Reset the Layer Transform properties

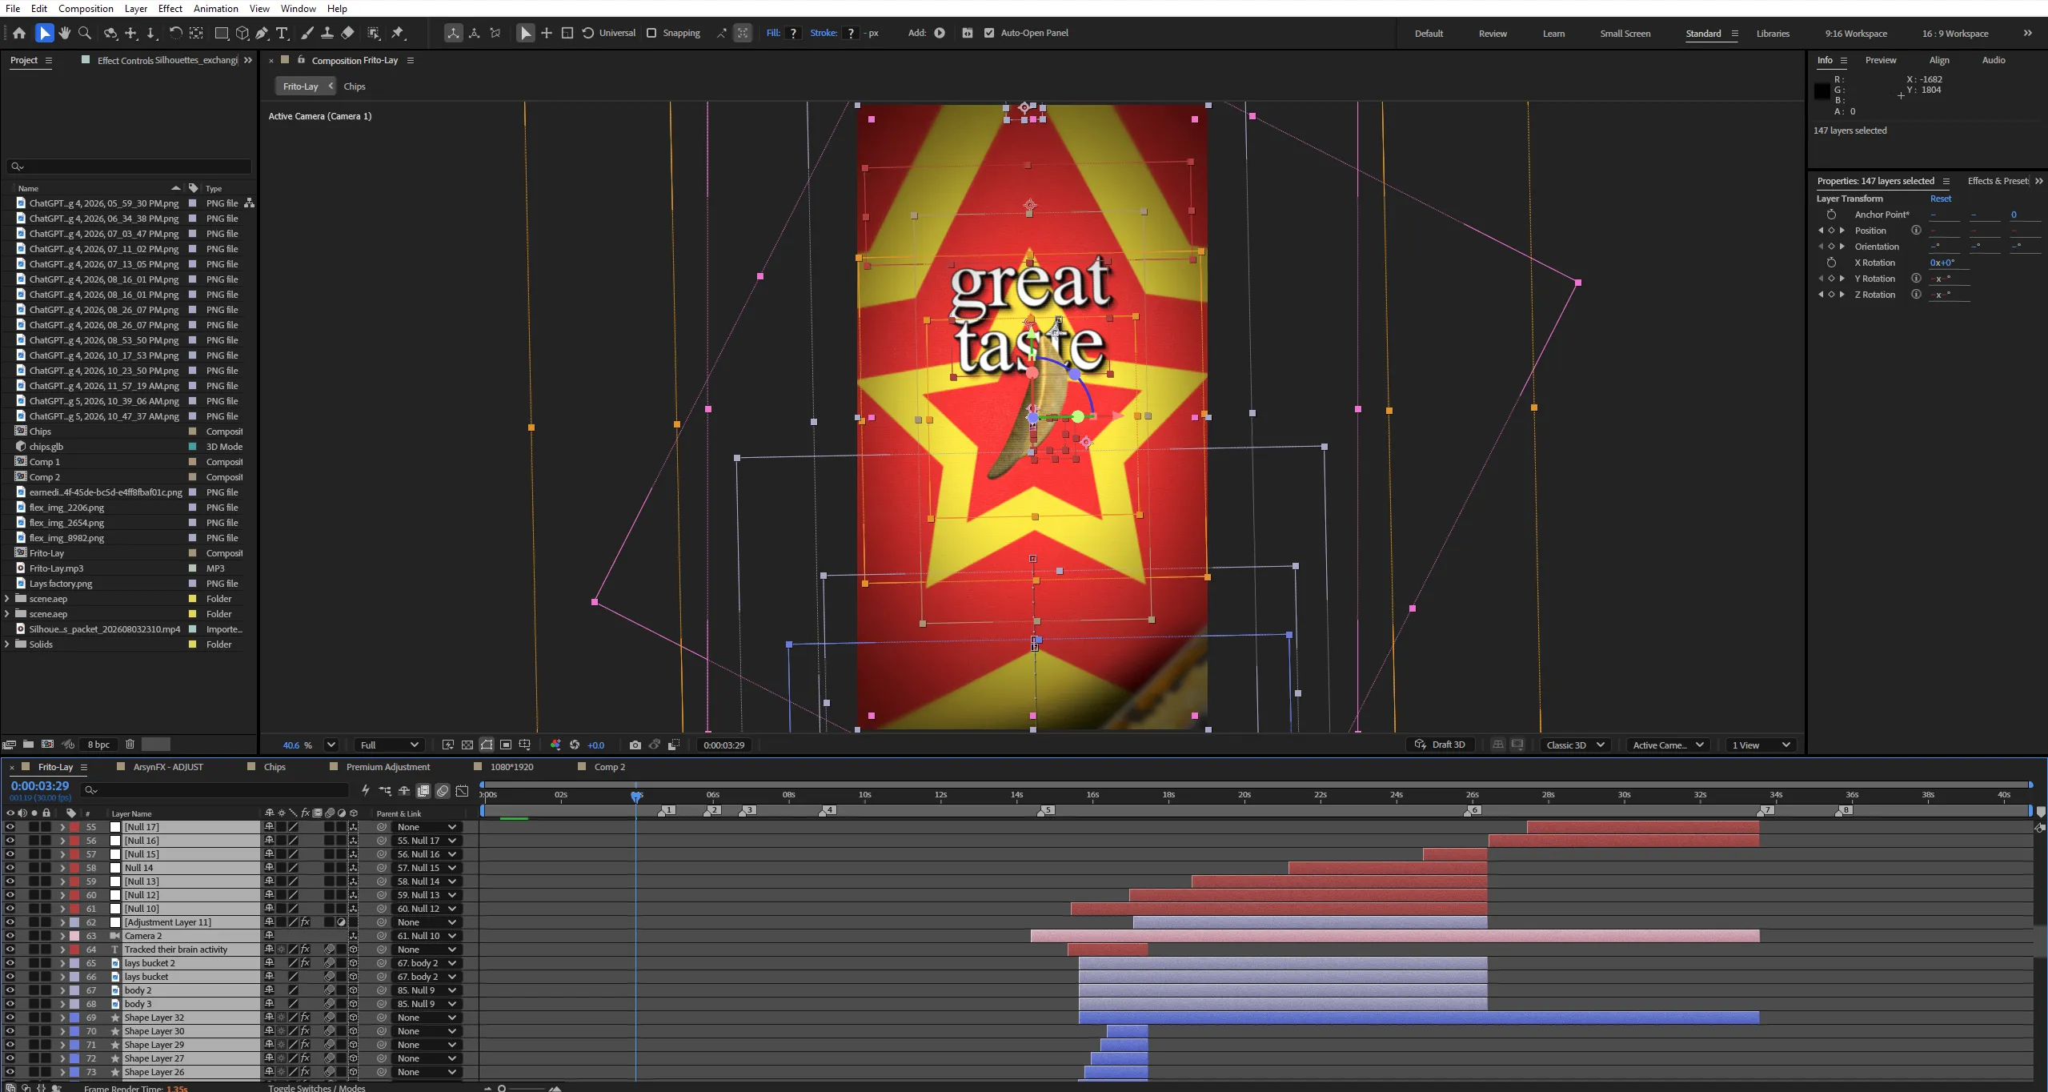(1941, 199)
